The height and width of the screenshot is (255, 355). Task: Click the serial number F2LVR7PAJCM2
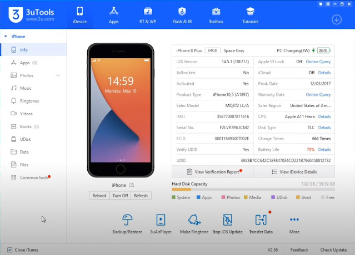pyautogui.click(x=234, y=127)
